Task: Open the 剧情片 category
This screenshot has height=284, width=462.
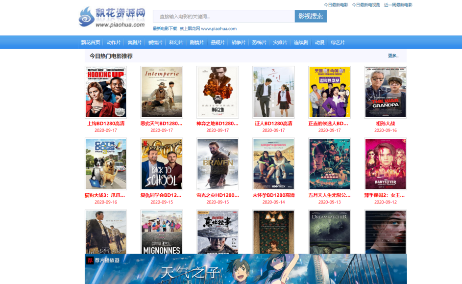Action: coord(197,43)
